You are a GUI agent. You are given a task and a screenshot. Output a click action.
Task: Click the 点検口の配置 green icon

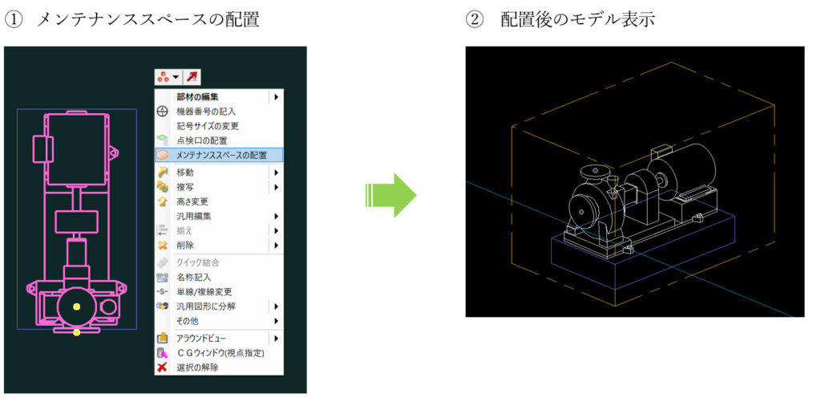[162, 140]
